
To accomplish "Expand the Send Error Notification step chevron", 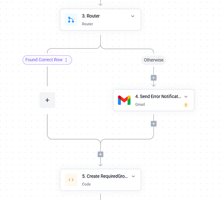I will click(x=186, y=97).
